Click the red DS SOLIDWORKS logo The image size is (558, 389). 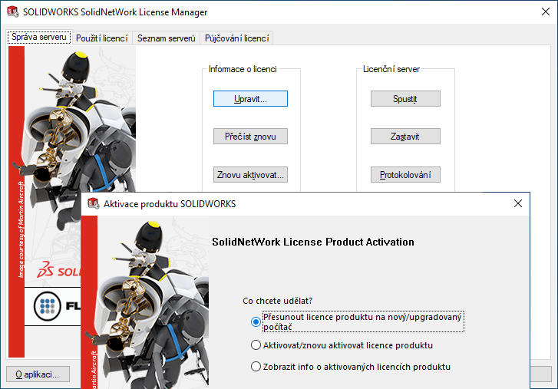(x=59, y=270)
